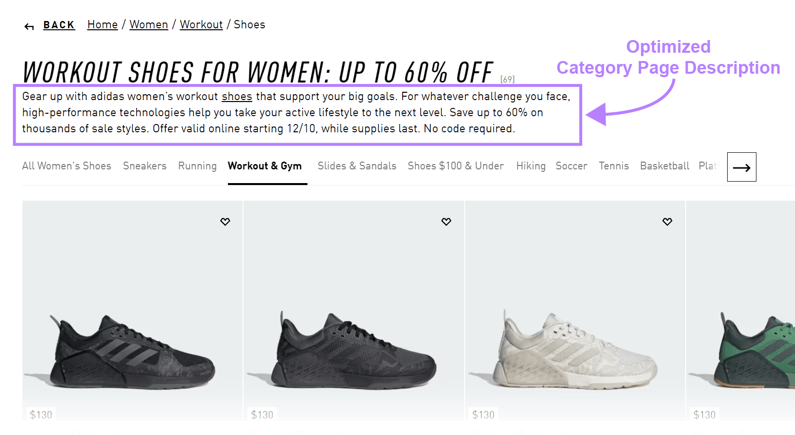795x435 pixels.
Task: Open the Women breadcrumb link
Action: click(148, 24)
